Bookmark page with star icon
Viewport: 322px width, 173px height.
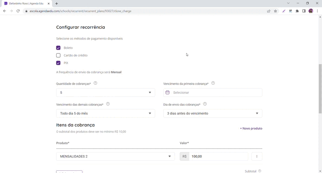[x=275, y=11]
